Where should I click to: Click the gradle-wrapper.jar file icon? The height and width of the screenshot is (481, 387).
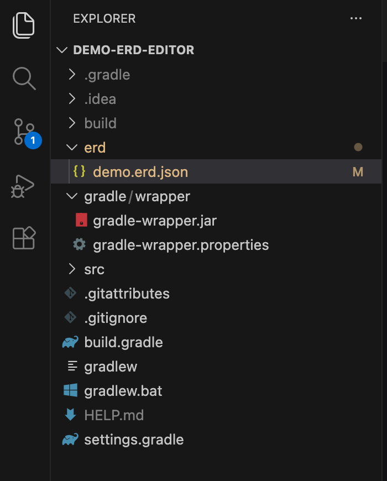81,221
